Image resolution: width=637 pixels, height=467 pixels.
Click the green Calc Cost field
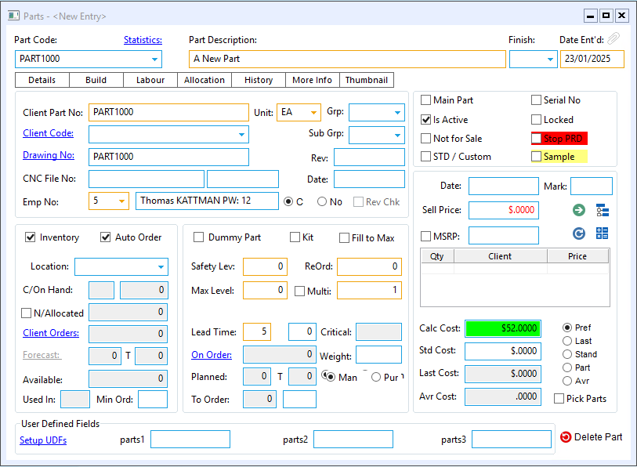coord(503,328)
